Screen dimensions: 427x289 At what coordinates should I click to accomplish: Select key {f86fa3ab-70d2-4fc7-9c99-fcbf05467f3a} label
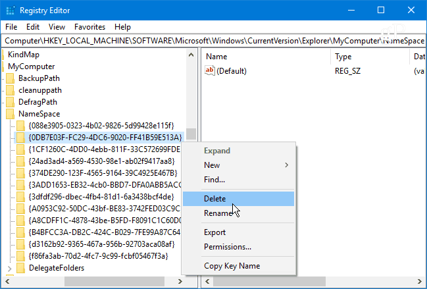(x=98, y=256)
